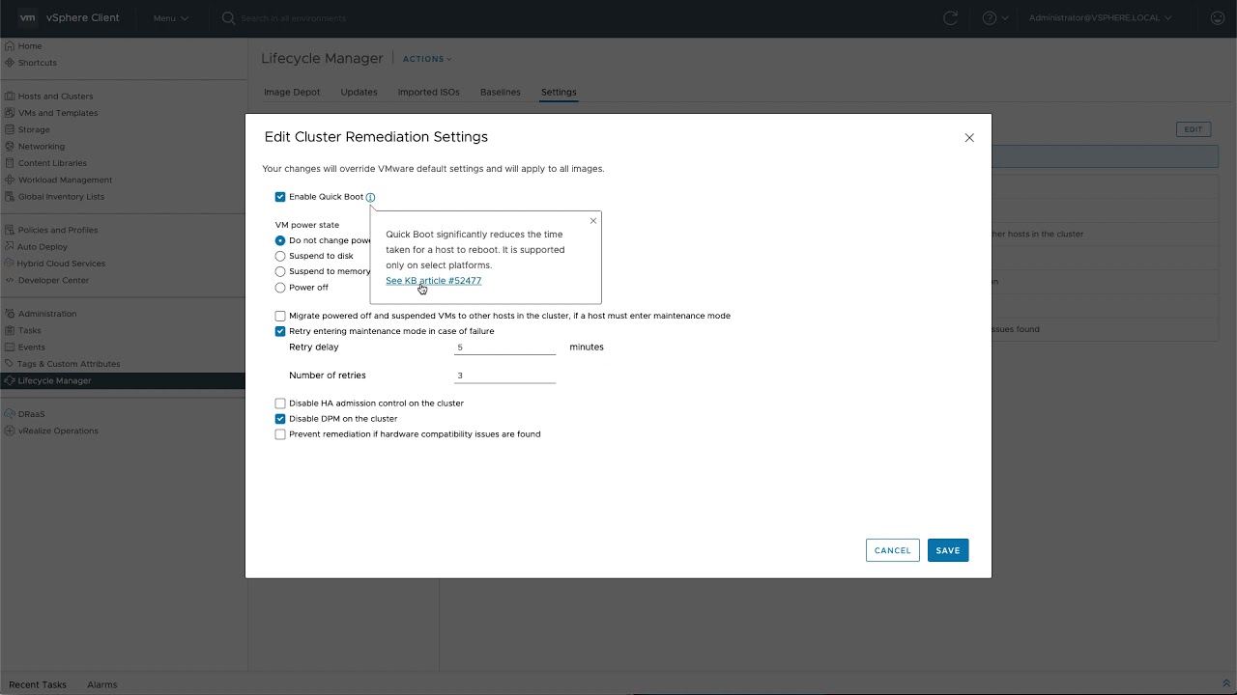
Task: Click the Global Inventory Lists icon
Action: pos(10,197)
